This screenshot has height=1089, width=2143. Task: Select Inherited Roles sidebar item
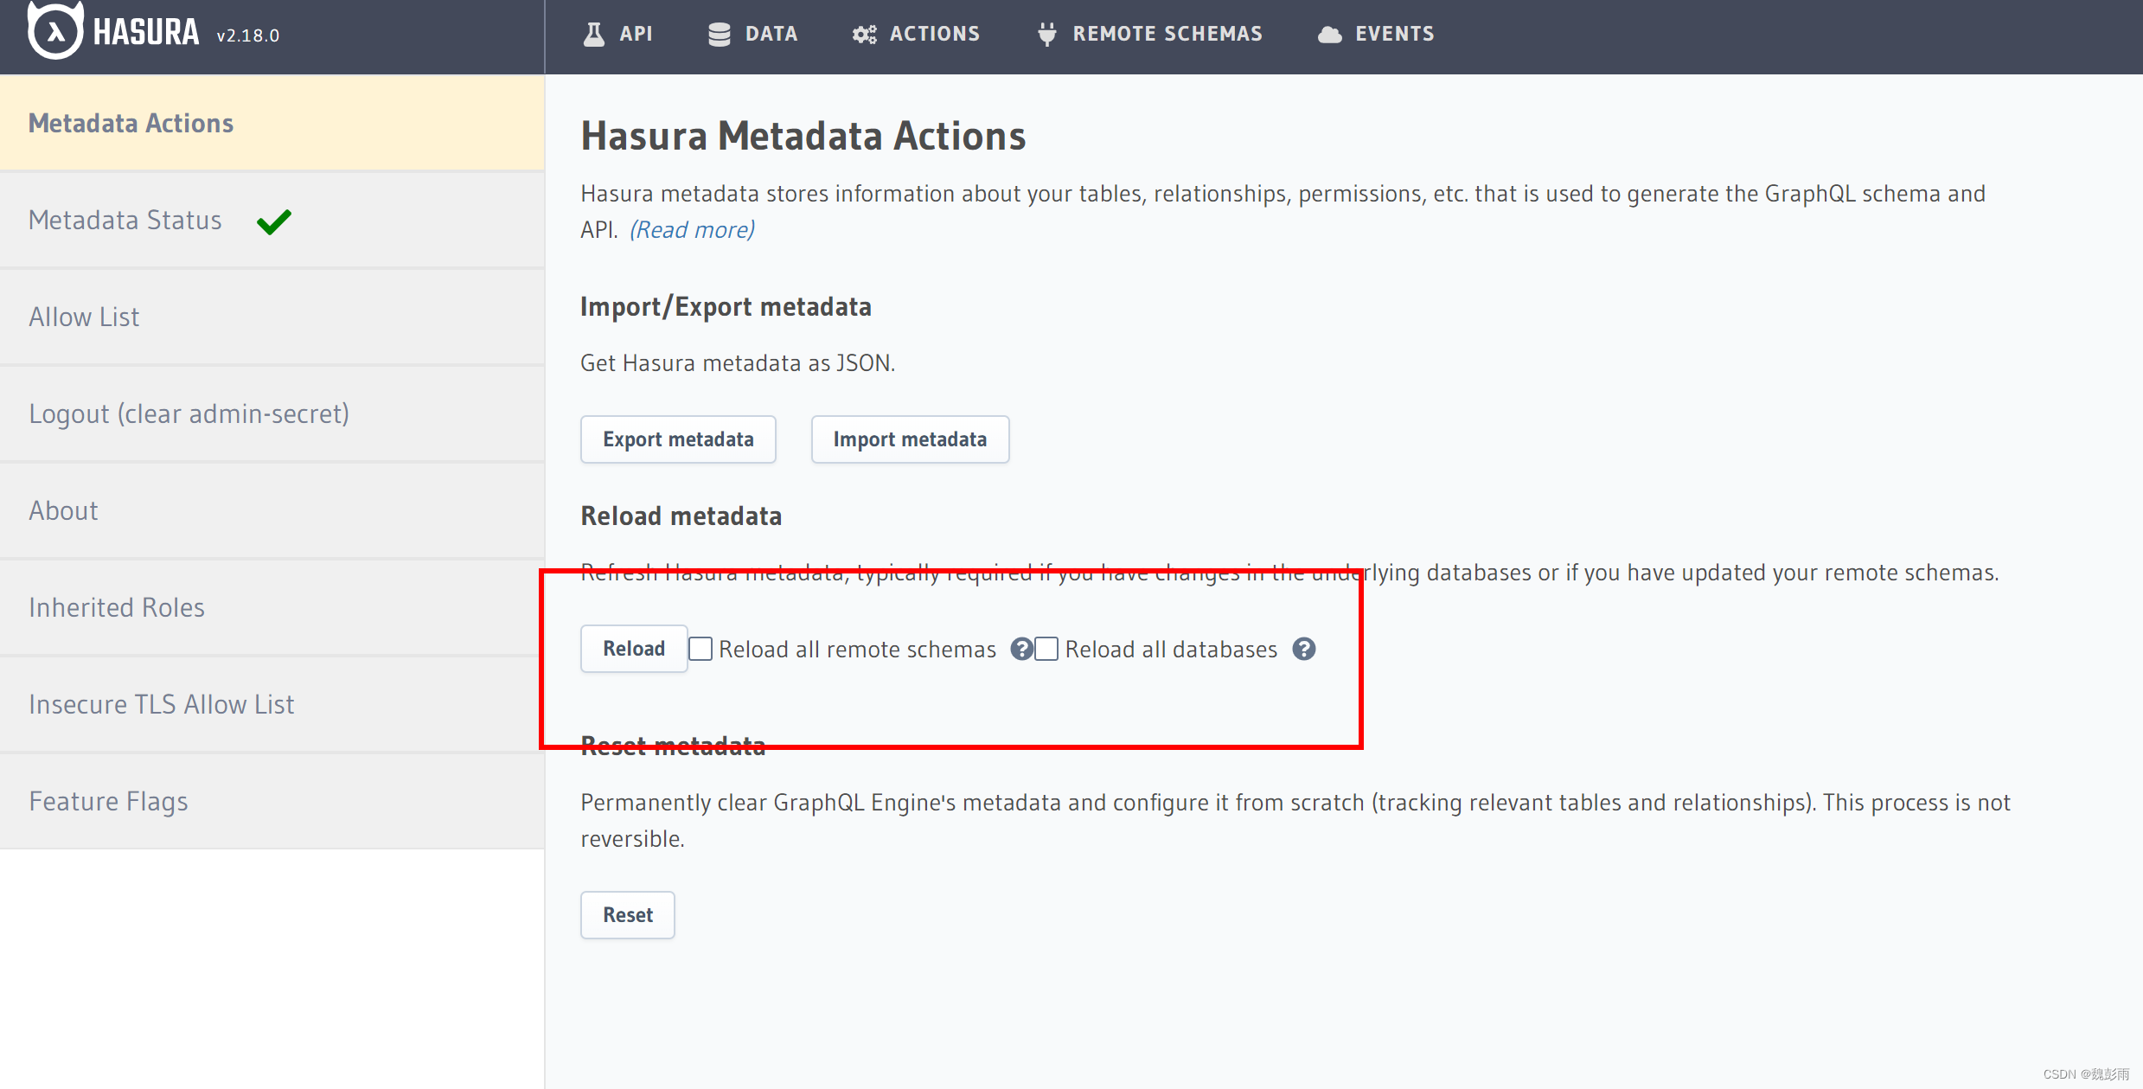click(x=117, y=608)
